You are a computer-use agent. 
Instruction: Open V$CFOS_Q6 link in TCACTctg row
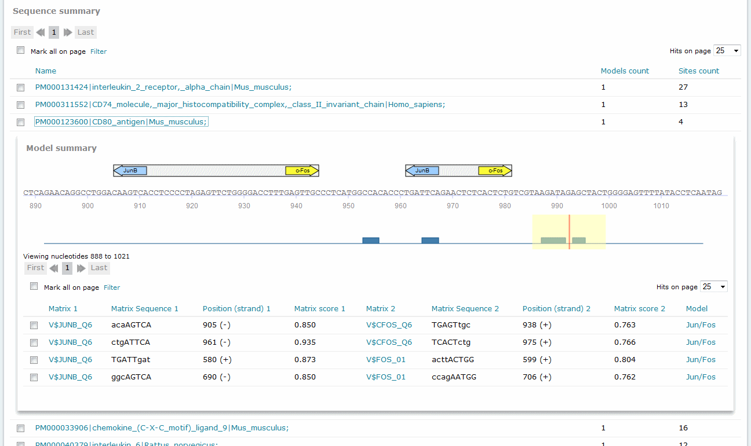389,342
